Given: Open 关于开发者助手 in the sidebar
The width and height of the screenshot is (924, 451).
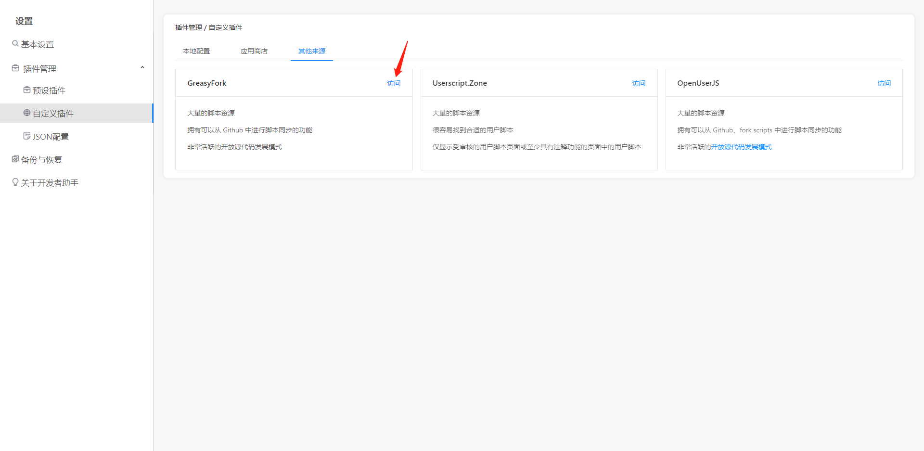Looking at the screenshot, I should pyautogui.click(x=49, y=182).
